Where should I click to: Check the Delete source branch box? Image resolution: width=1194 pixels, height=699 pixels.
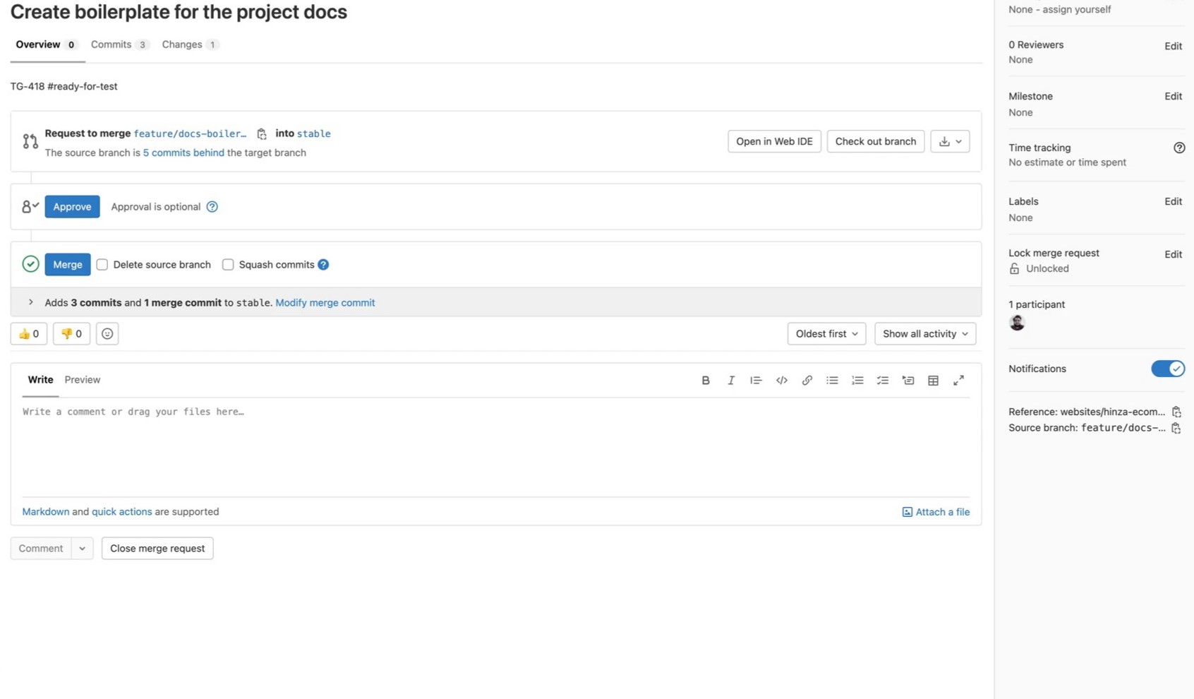click(x=102, y=265)
